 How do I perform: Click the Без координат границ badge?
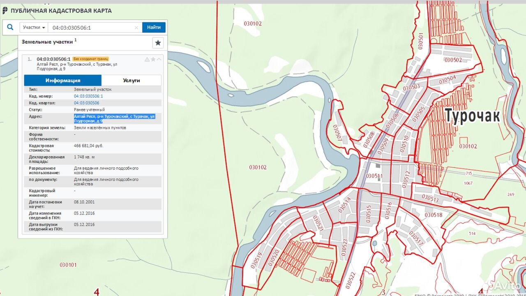(x=91, y=59)
